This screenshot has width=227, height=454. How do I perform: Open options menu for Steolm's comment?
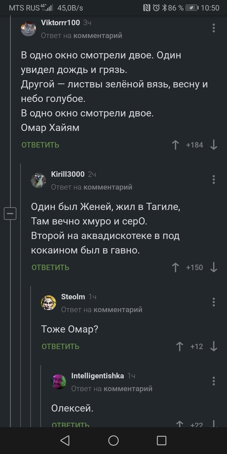click(x=214, y=302)
